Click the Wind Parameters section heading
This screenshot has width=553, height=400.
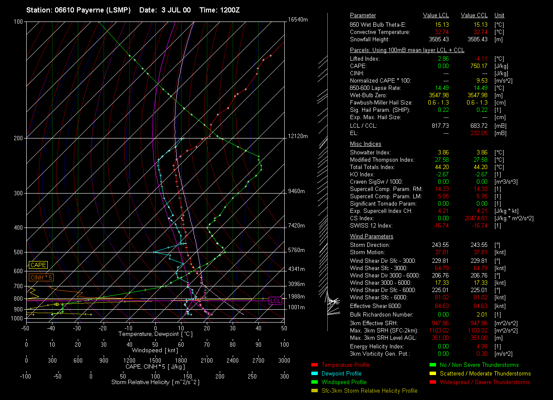click(372, 237)
